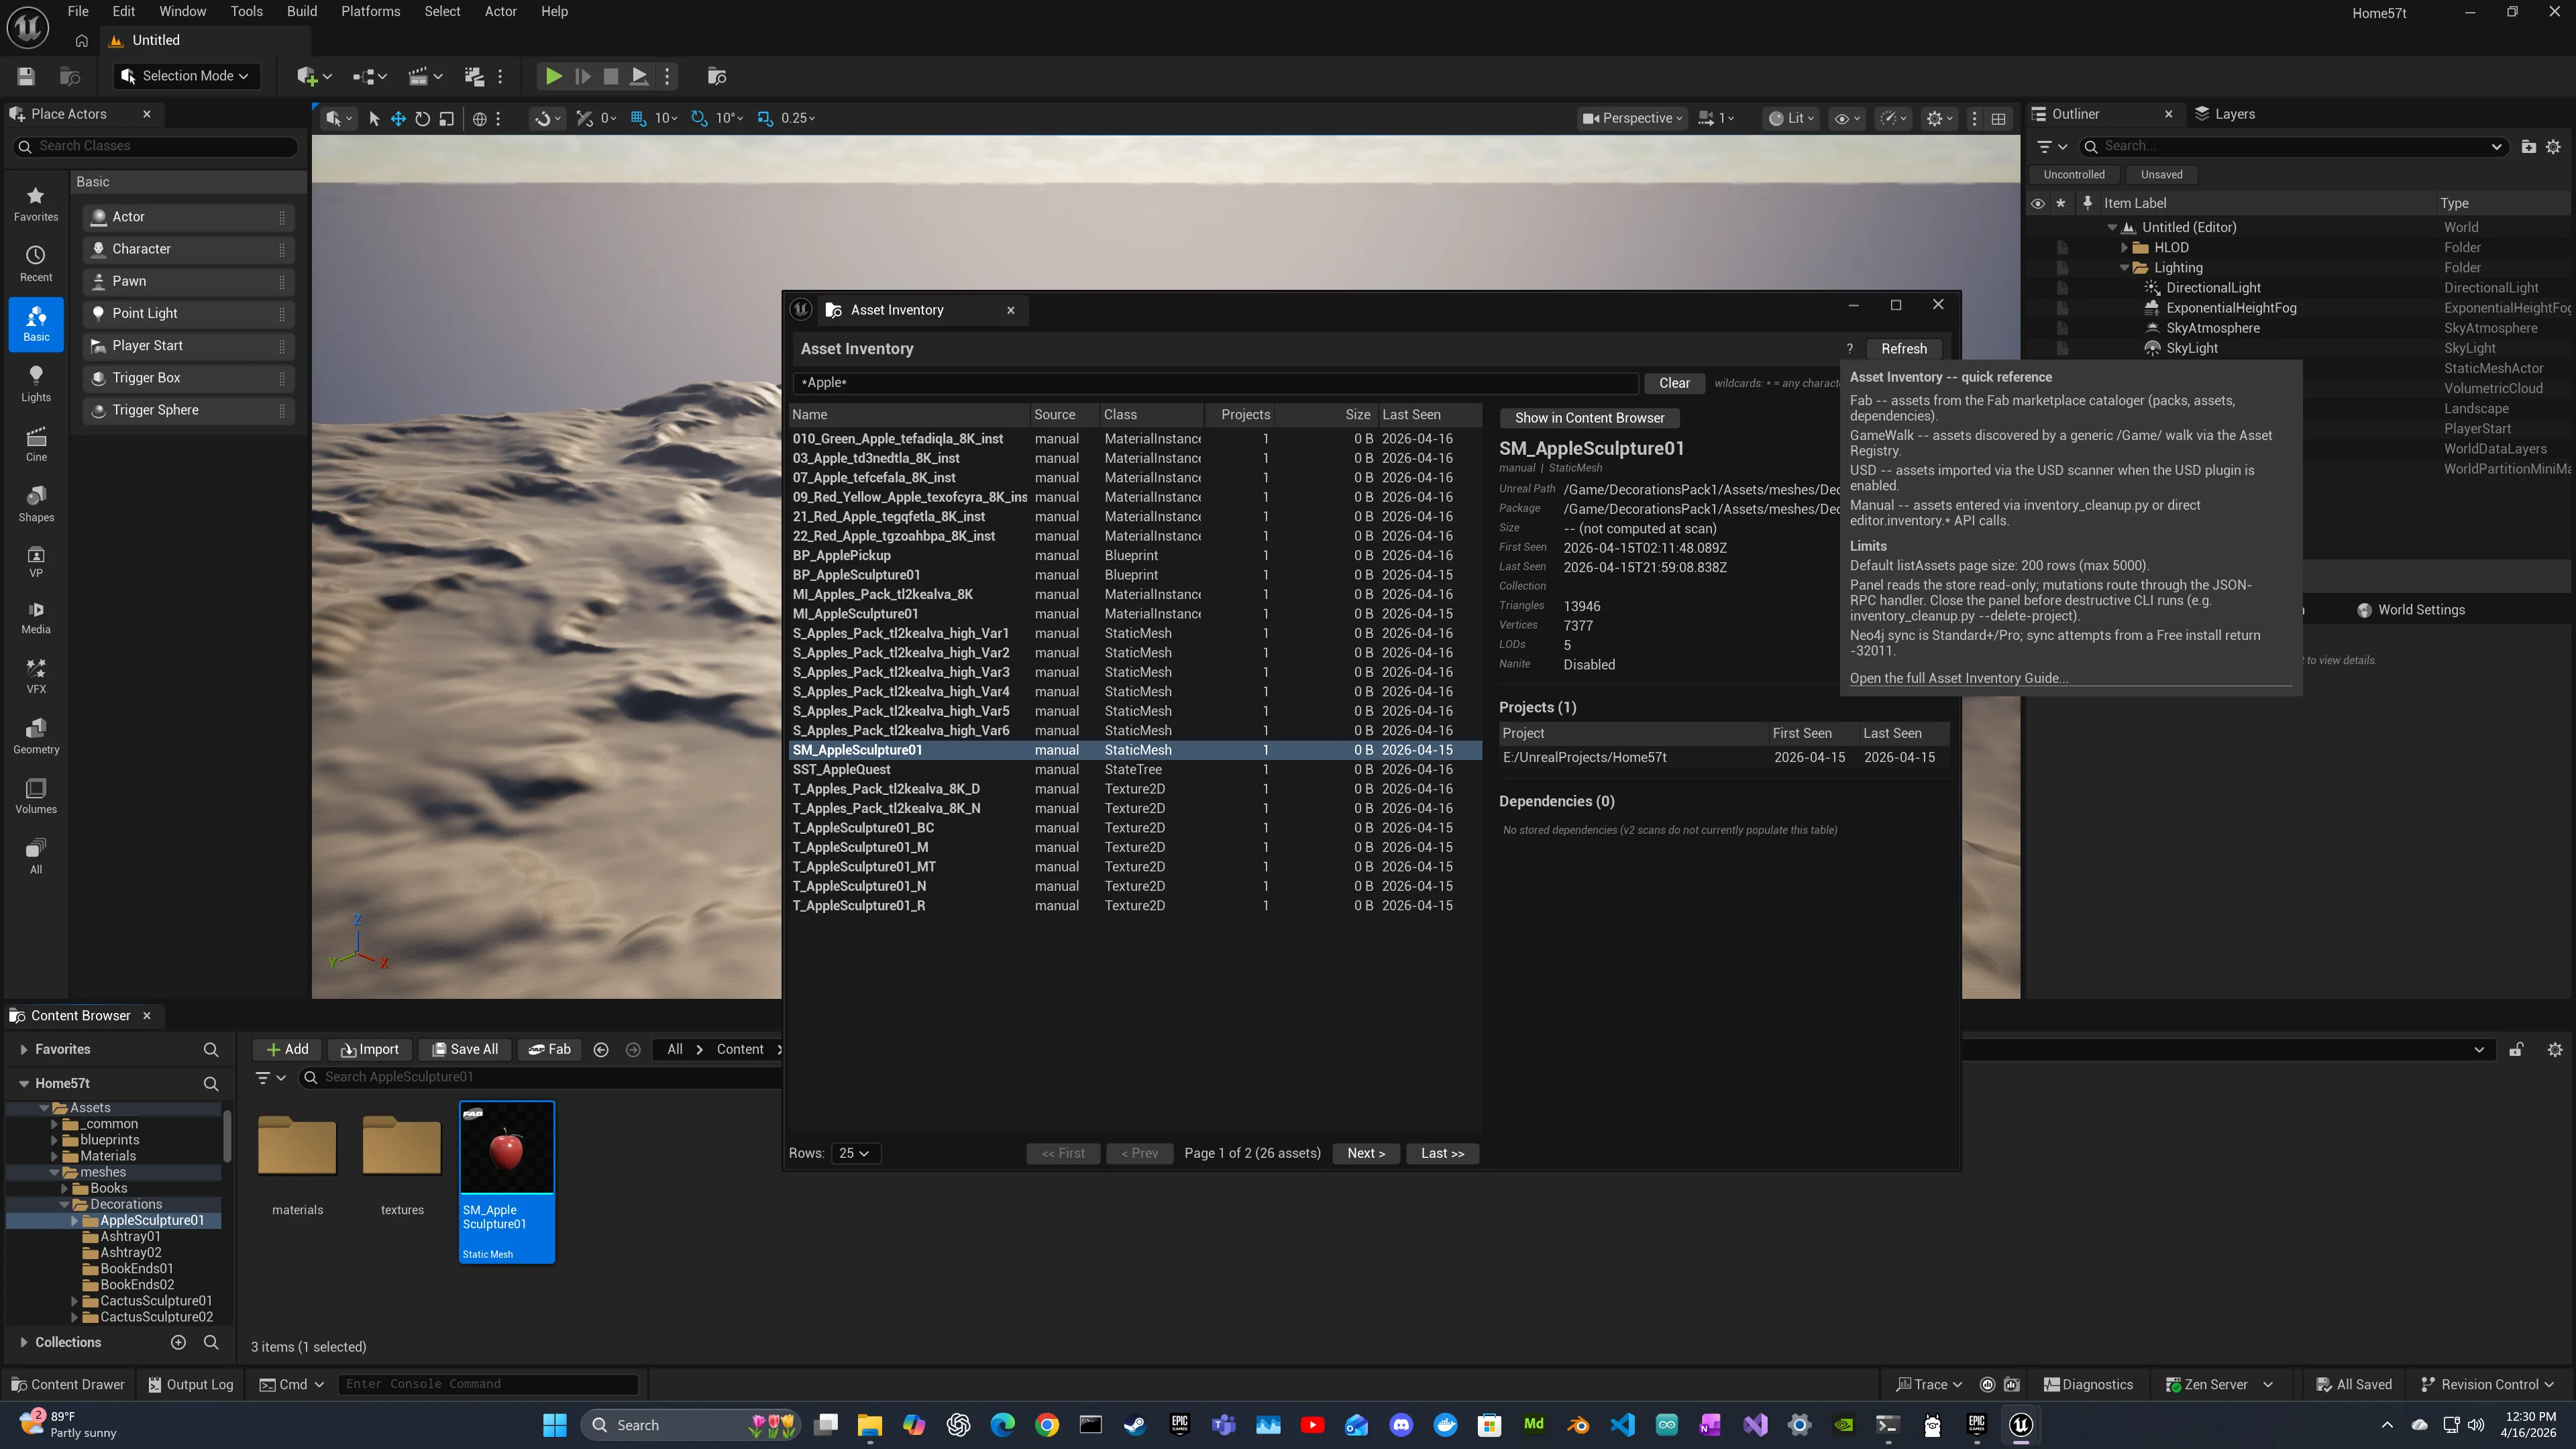Click the Asset Inventory search field
Viewport: 2576px width, 1449px height.
coord(1216,383)
